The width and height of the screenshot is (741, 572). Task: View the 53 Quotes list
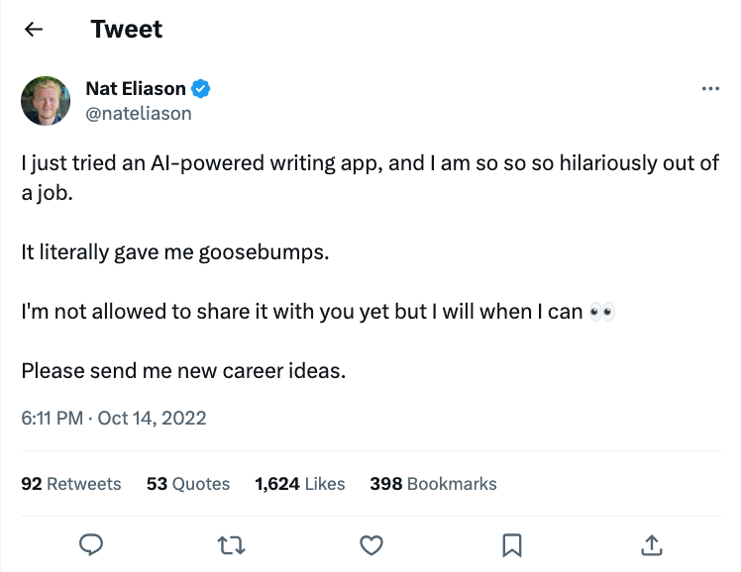tap(188, 484)
